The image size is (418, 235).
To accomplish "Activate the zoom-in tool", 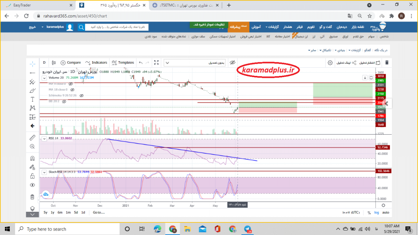I will pos(32,146).
